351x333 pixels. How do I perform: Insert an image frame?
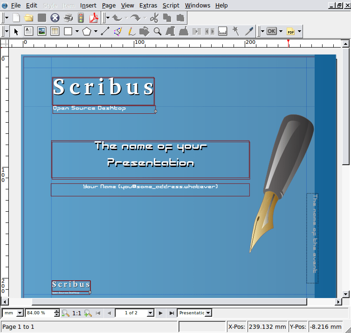tap(42, 31)
